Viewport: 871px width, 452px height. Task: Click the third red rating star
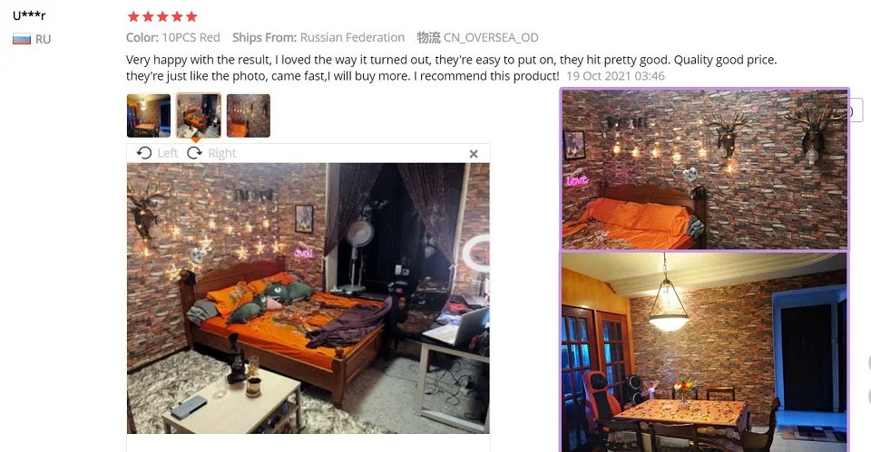162,16
